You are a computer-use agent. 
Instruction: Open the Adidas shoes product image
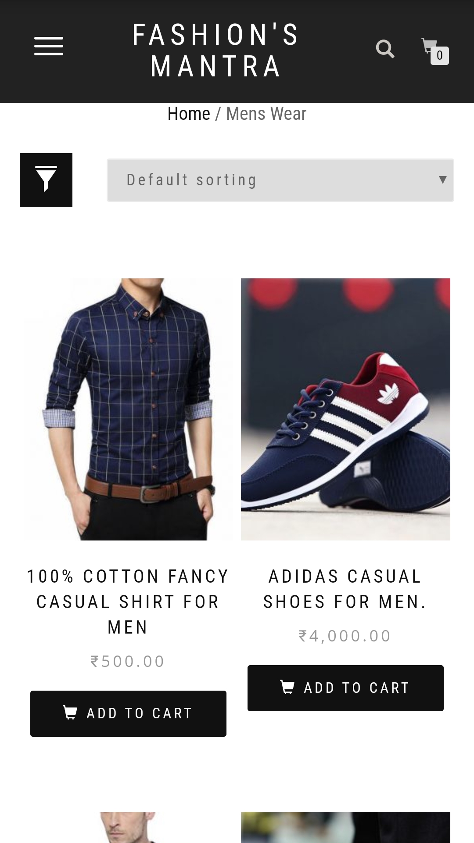click(x=345, y=409)
